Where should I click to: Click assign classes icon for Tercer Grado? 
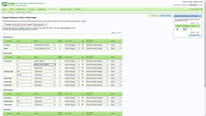click(60, 78)
